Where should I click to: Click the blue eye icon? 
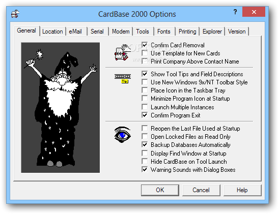pyautogui.click(x=122, y=135)
